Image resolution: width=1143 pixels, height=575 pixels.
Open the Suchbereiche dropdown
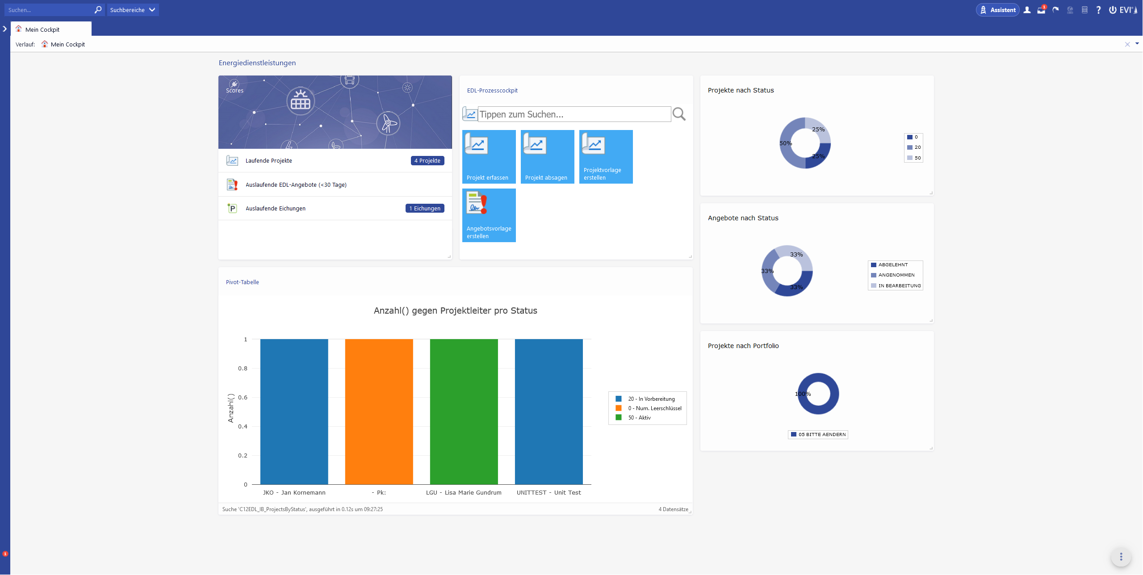(x=133, y=10)
